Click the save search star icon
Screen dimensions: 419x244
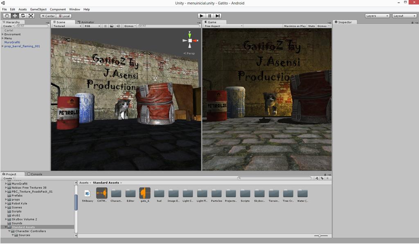(x=328, y=178)
